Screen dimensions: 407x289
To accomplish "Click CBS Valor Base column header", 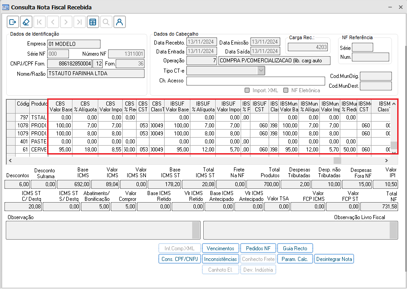I will coord(60,106).
